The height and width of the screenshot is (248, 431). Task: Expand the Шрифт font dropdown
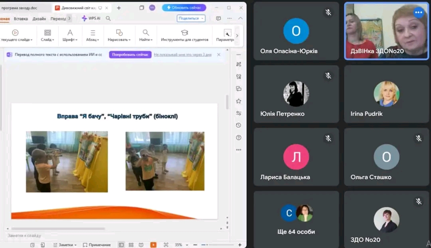click(x=70, y=35)
